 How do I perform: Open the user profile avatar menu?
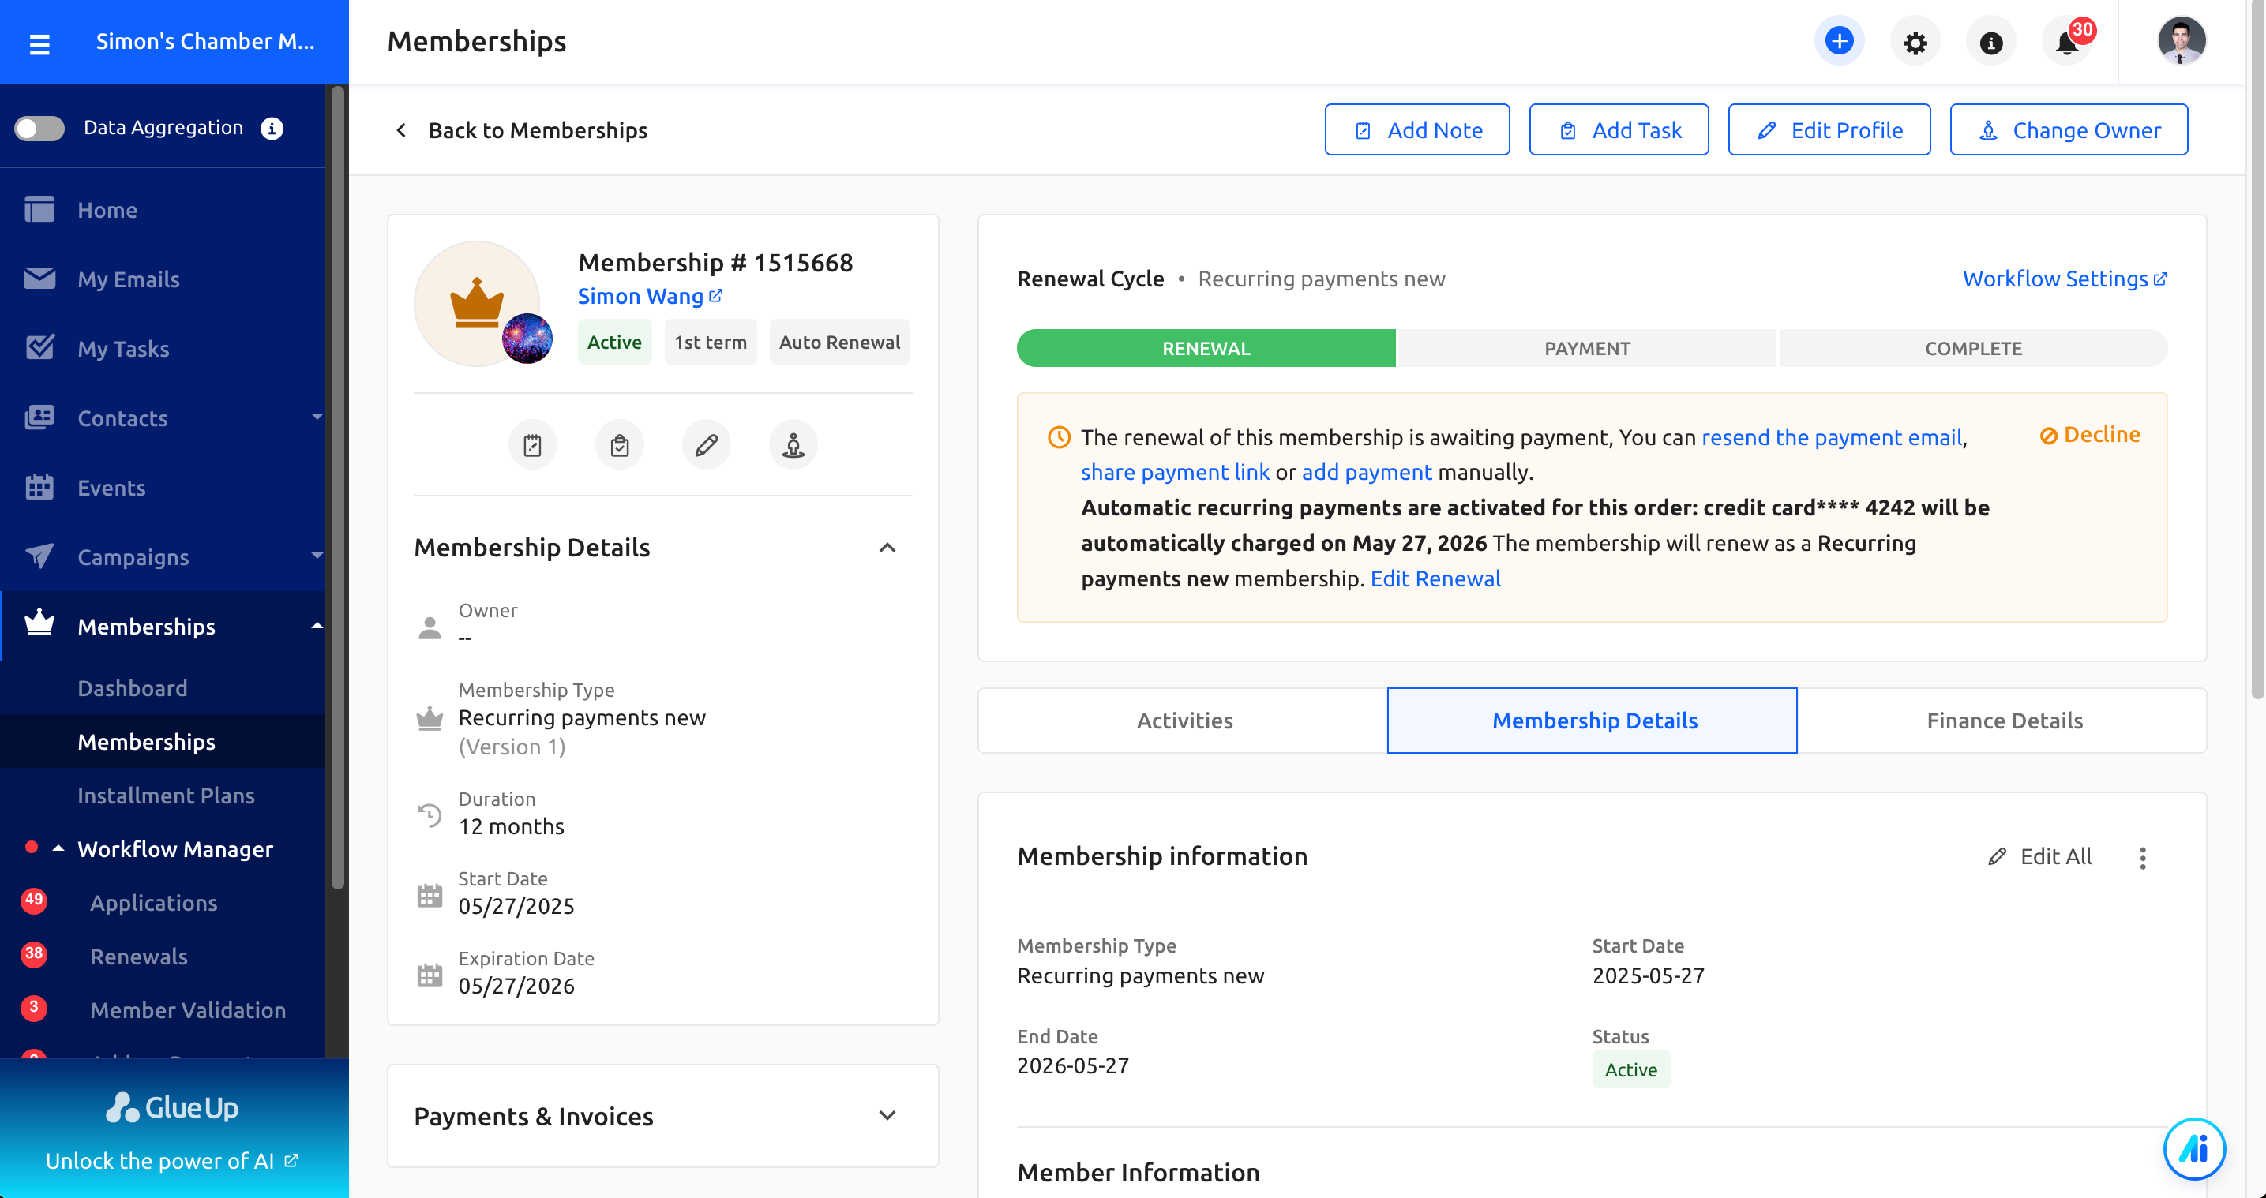click(2181, 41)
